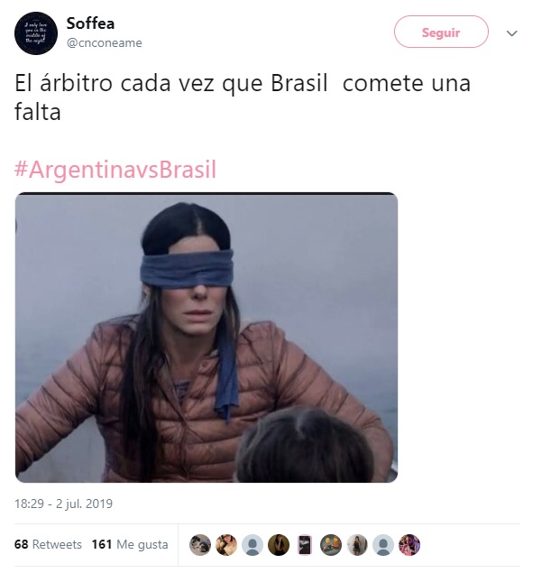The image size is (533, 573).
Task: Open the rectangular pink-bordered liker avatar
Action: [x=305, y=544]
